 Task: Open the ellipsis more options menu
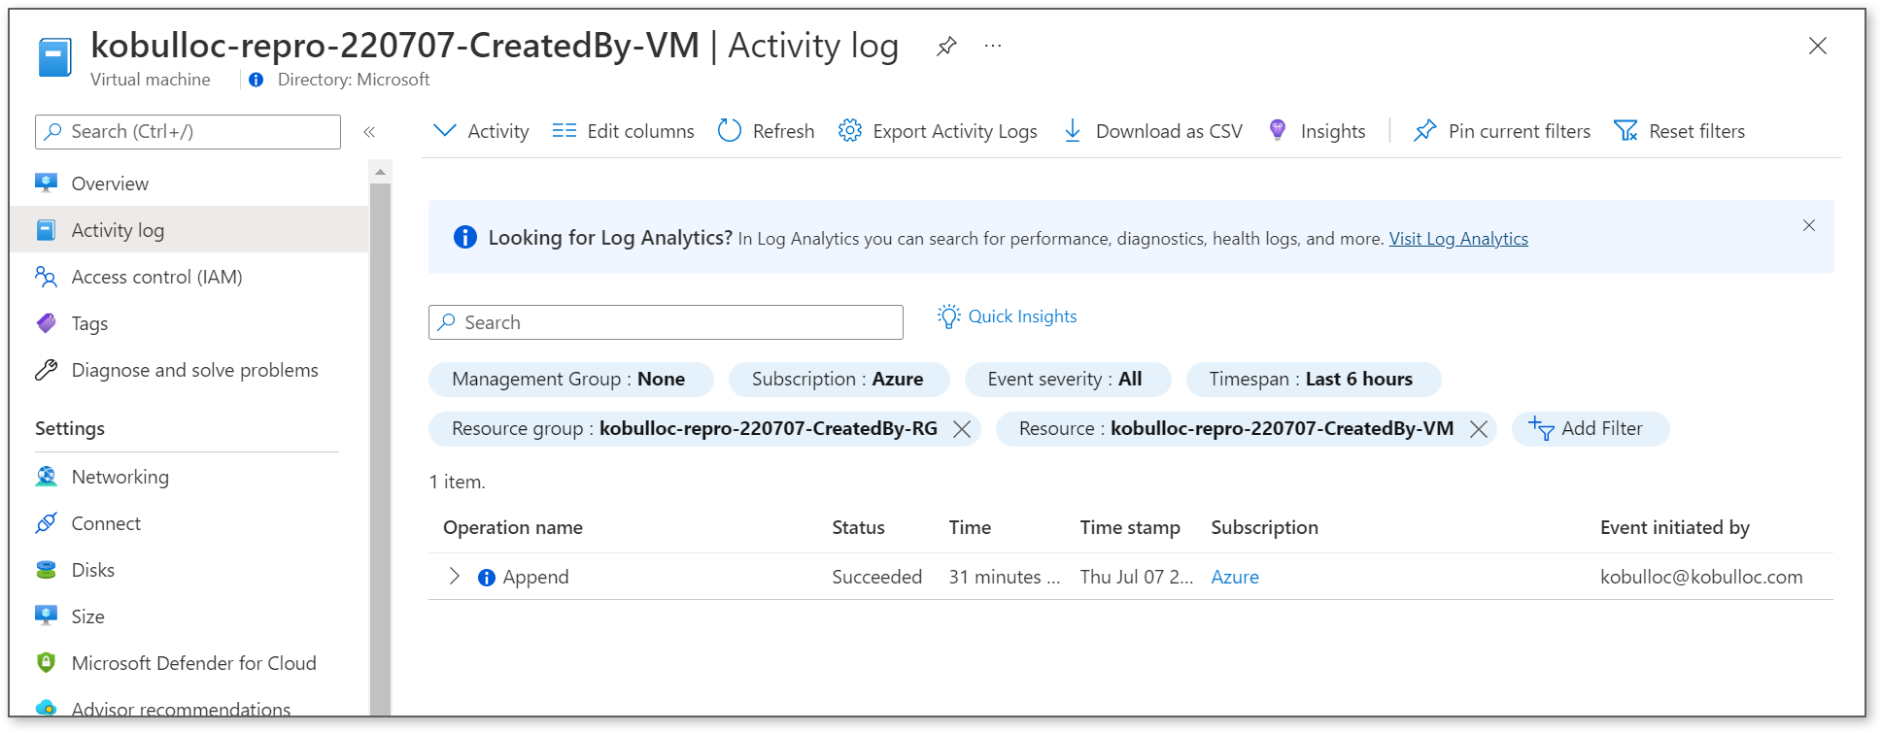pyautogui.click(x=992, y=46)
